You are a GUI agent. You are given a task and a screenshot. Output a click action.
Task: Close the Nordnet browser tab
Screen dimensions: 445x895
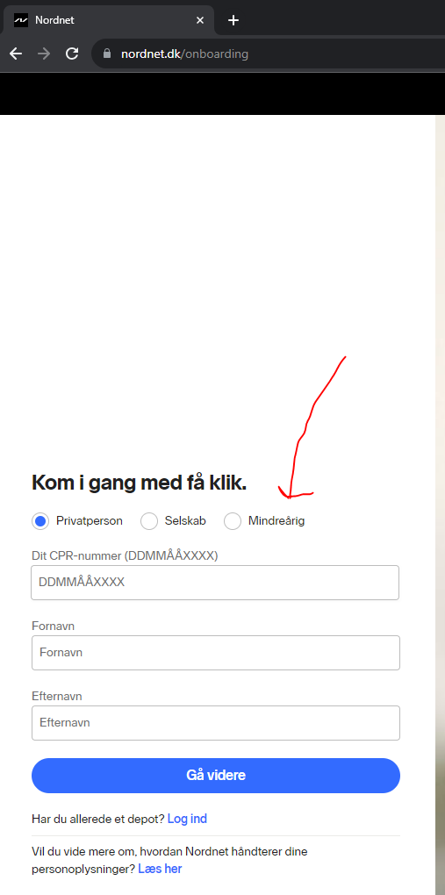pyautogui.click(x=200, y=20)
